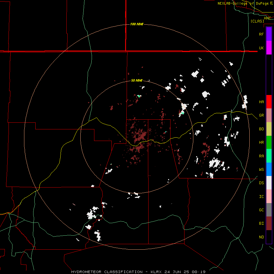274x274 pixels.
Task: Click the UK magenta legend color block
Action: pyautogui.click(x=269, y=48)
